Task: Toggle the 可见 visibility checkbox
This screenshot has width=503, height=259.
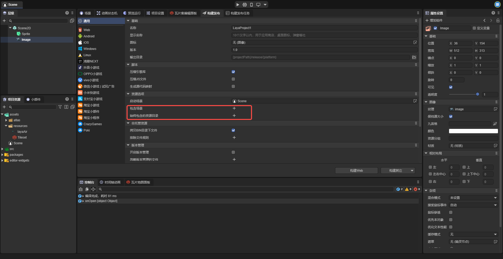Action: point(451,87)
